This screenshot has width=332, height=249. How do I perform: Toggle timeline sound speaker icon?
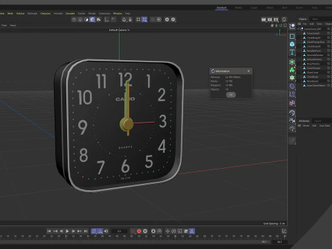point(106,231)
